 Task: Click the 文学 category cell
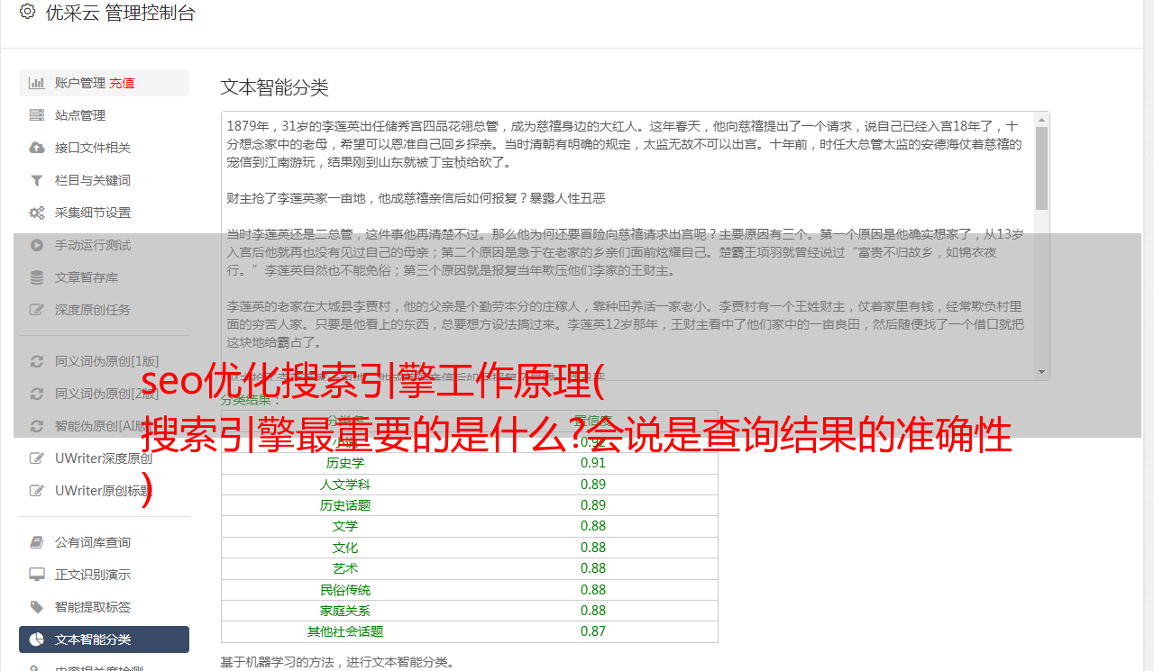pos(345,526)
